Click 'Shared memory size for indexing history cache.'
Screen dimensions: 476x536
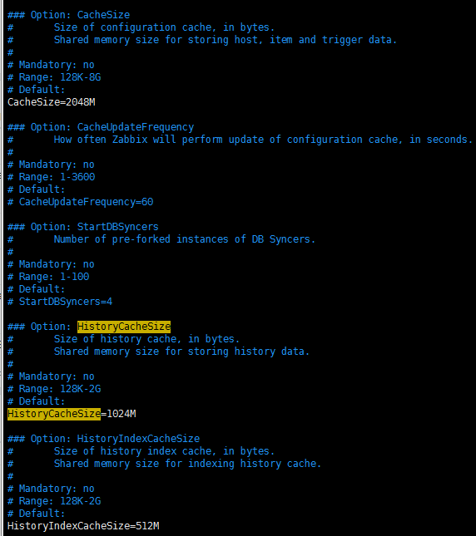pyautogui.click(x=187, y=464)
